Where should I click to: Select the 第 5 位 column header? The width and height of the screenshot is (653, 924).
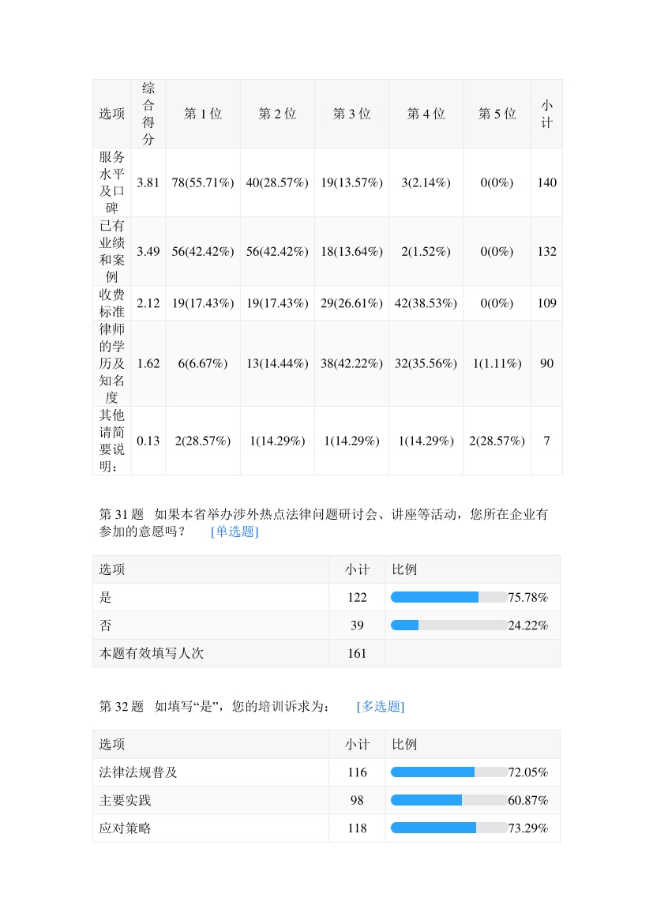click(497, 114)
